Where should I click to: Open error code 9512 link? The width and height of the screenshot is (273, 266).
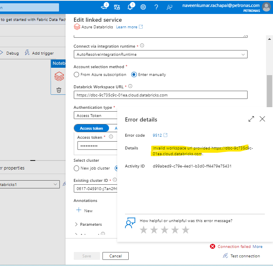point(157,135)
